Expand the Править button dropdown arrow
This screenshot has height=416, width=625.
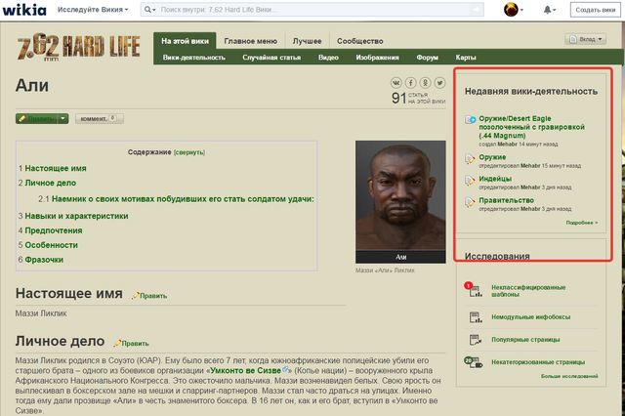tap(63, 119)
